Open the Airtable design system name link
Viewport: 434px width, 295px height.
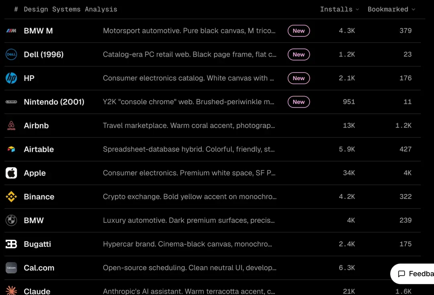tap(39, 149)
